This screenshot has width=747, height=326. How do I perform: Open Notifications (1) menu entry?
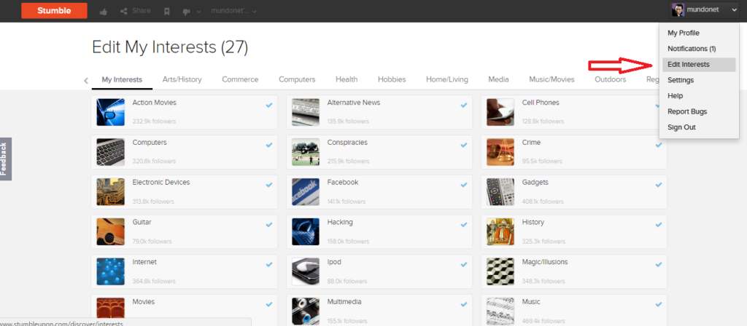coord(692,49)
